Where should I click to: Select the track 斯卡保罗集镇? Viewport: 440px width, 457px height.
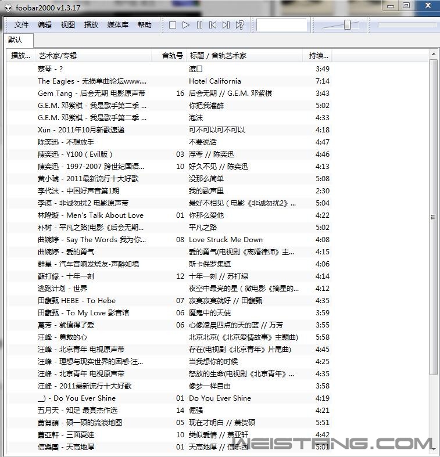click(169, 264)
